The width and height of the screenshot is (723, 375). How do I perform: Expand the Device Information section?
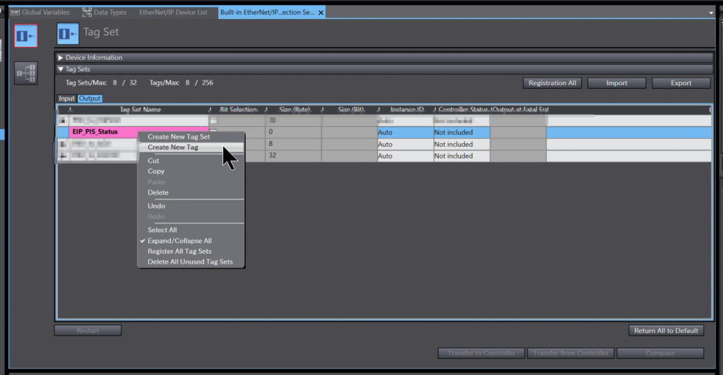pos(61,58)
